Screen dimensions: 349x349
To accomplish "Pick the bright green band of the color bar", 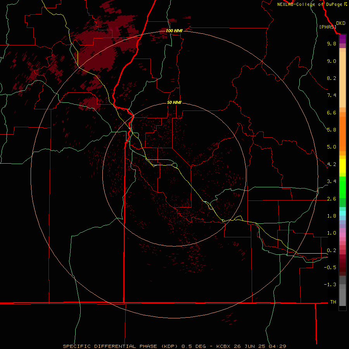I will pos(342,187).
